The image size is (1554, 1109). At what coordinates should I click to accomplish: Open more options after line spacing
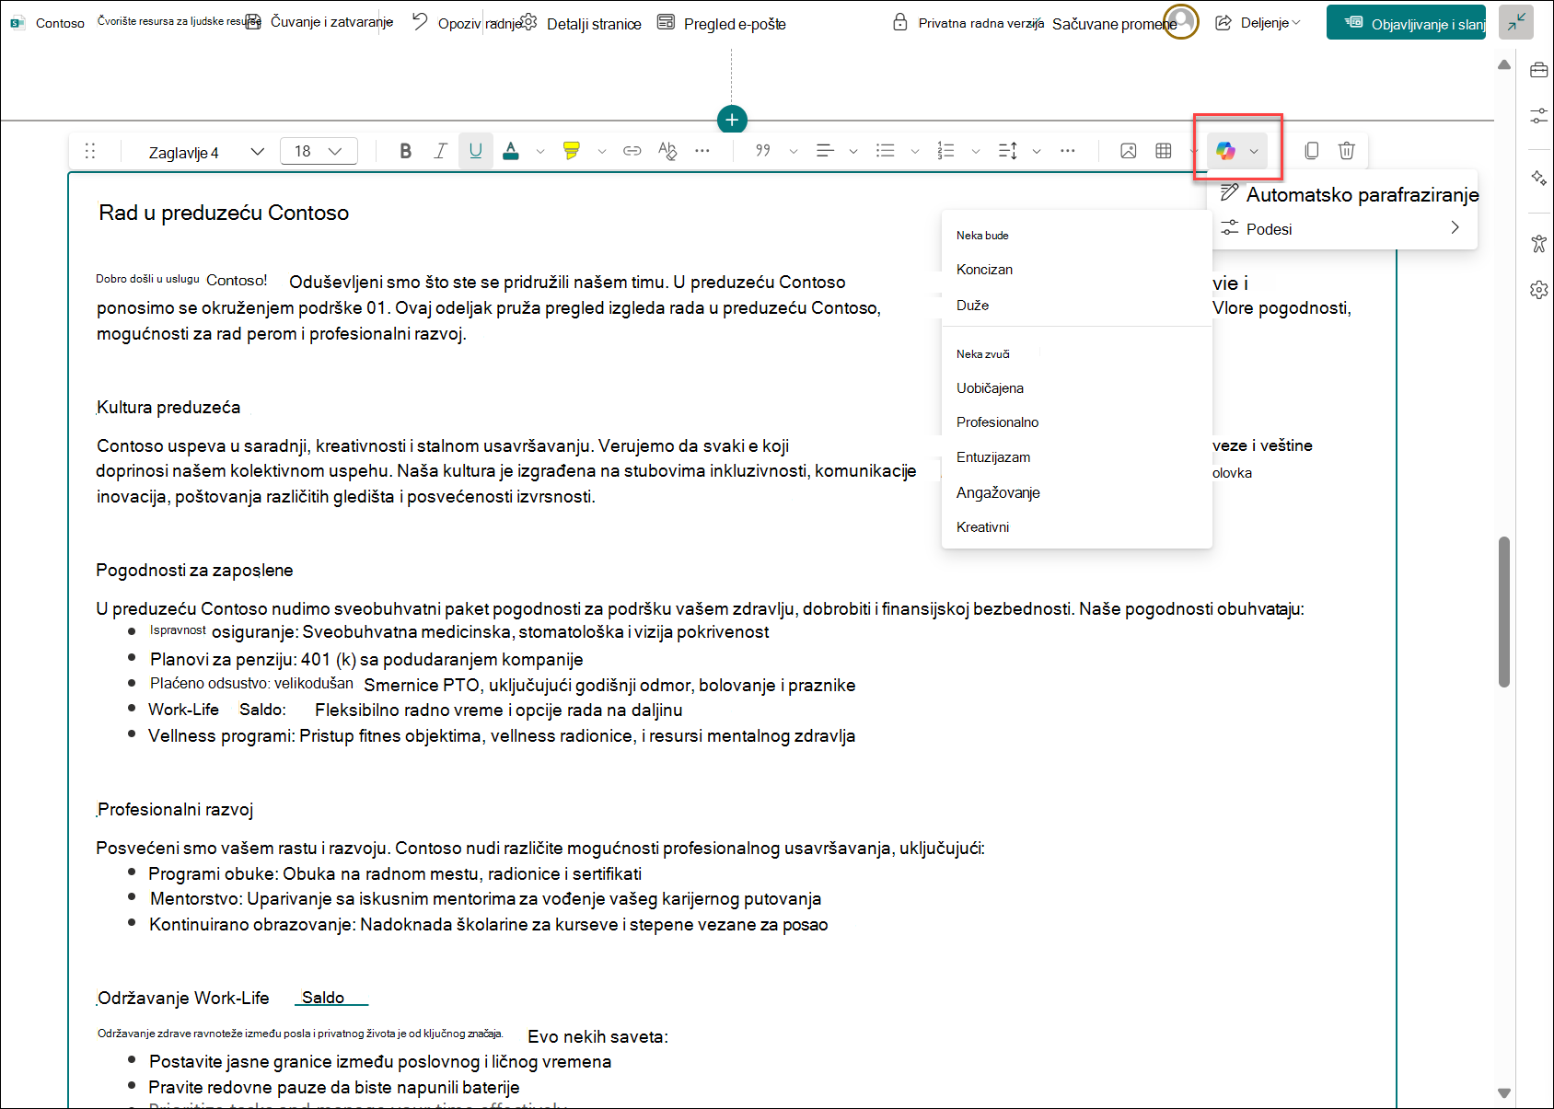(x=1068, y=151)
